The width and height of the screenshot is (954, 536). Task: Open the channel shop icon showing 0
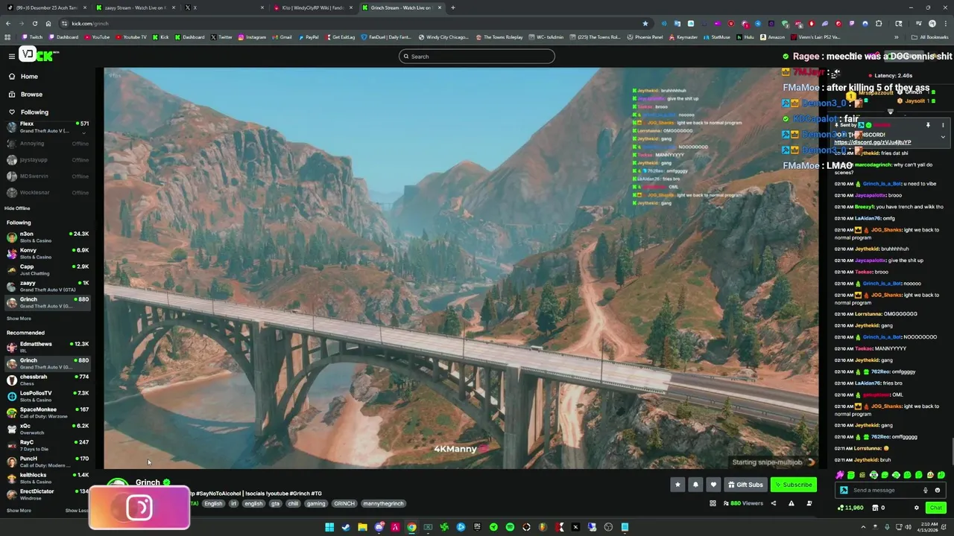(x=879, y=508)
